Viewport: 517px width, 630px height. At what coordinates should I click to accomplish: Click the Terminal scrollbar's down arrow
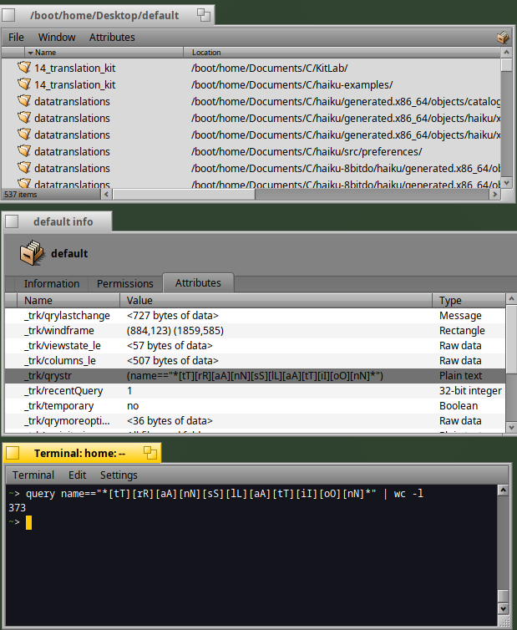pyautogui.click(x=503, y=607)
